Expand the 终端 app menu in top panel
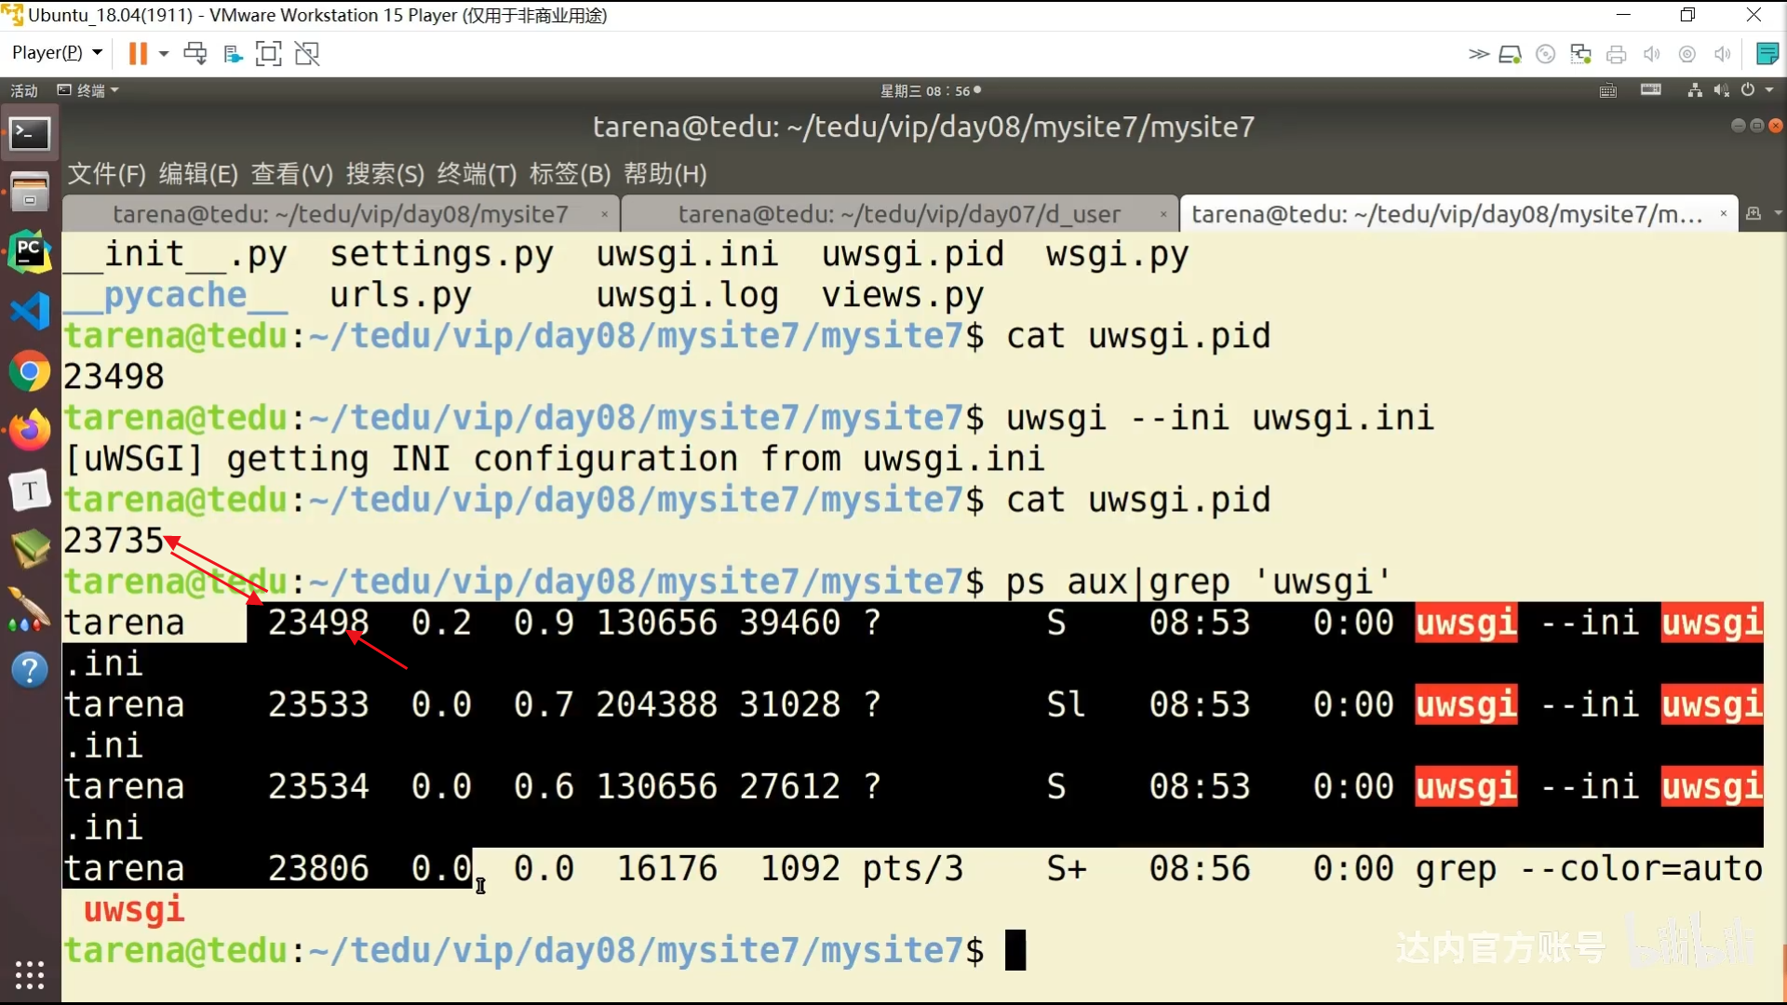 pos(88,90)
